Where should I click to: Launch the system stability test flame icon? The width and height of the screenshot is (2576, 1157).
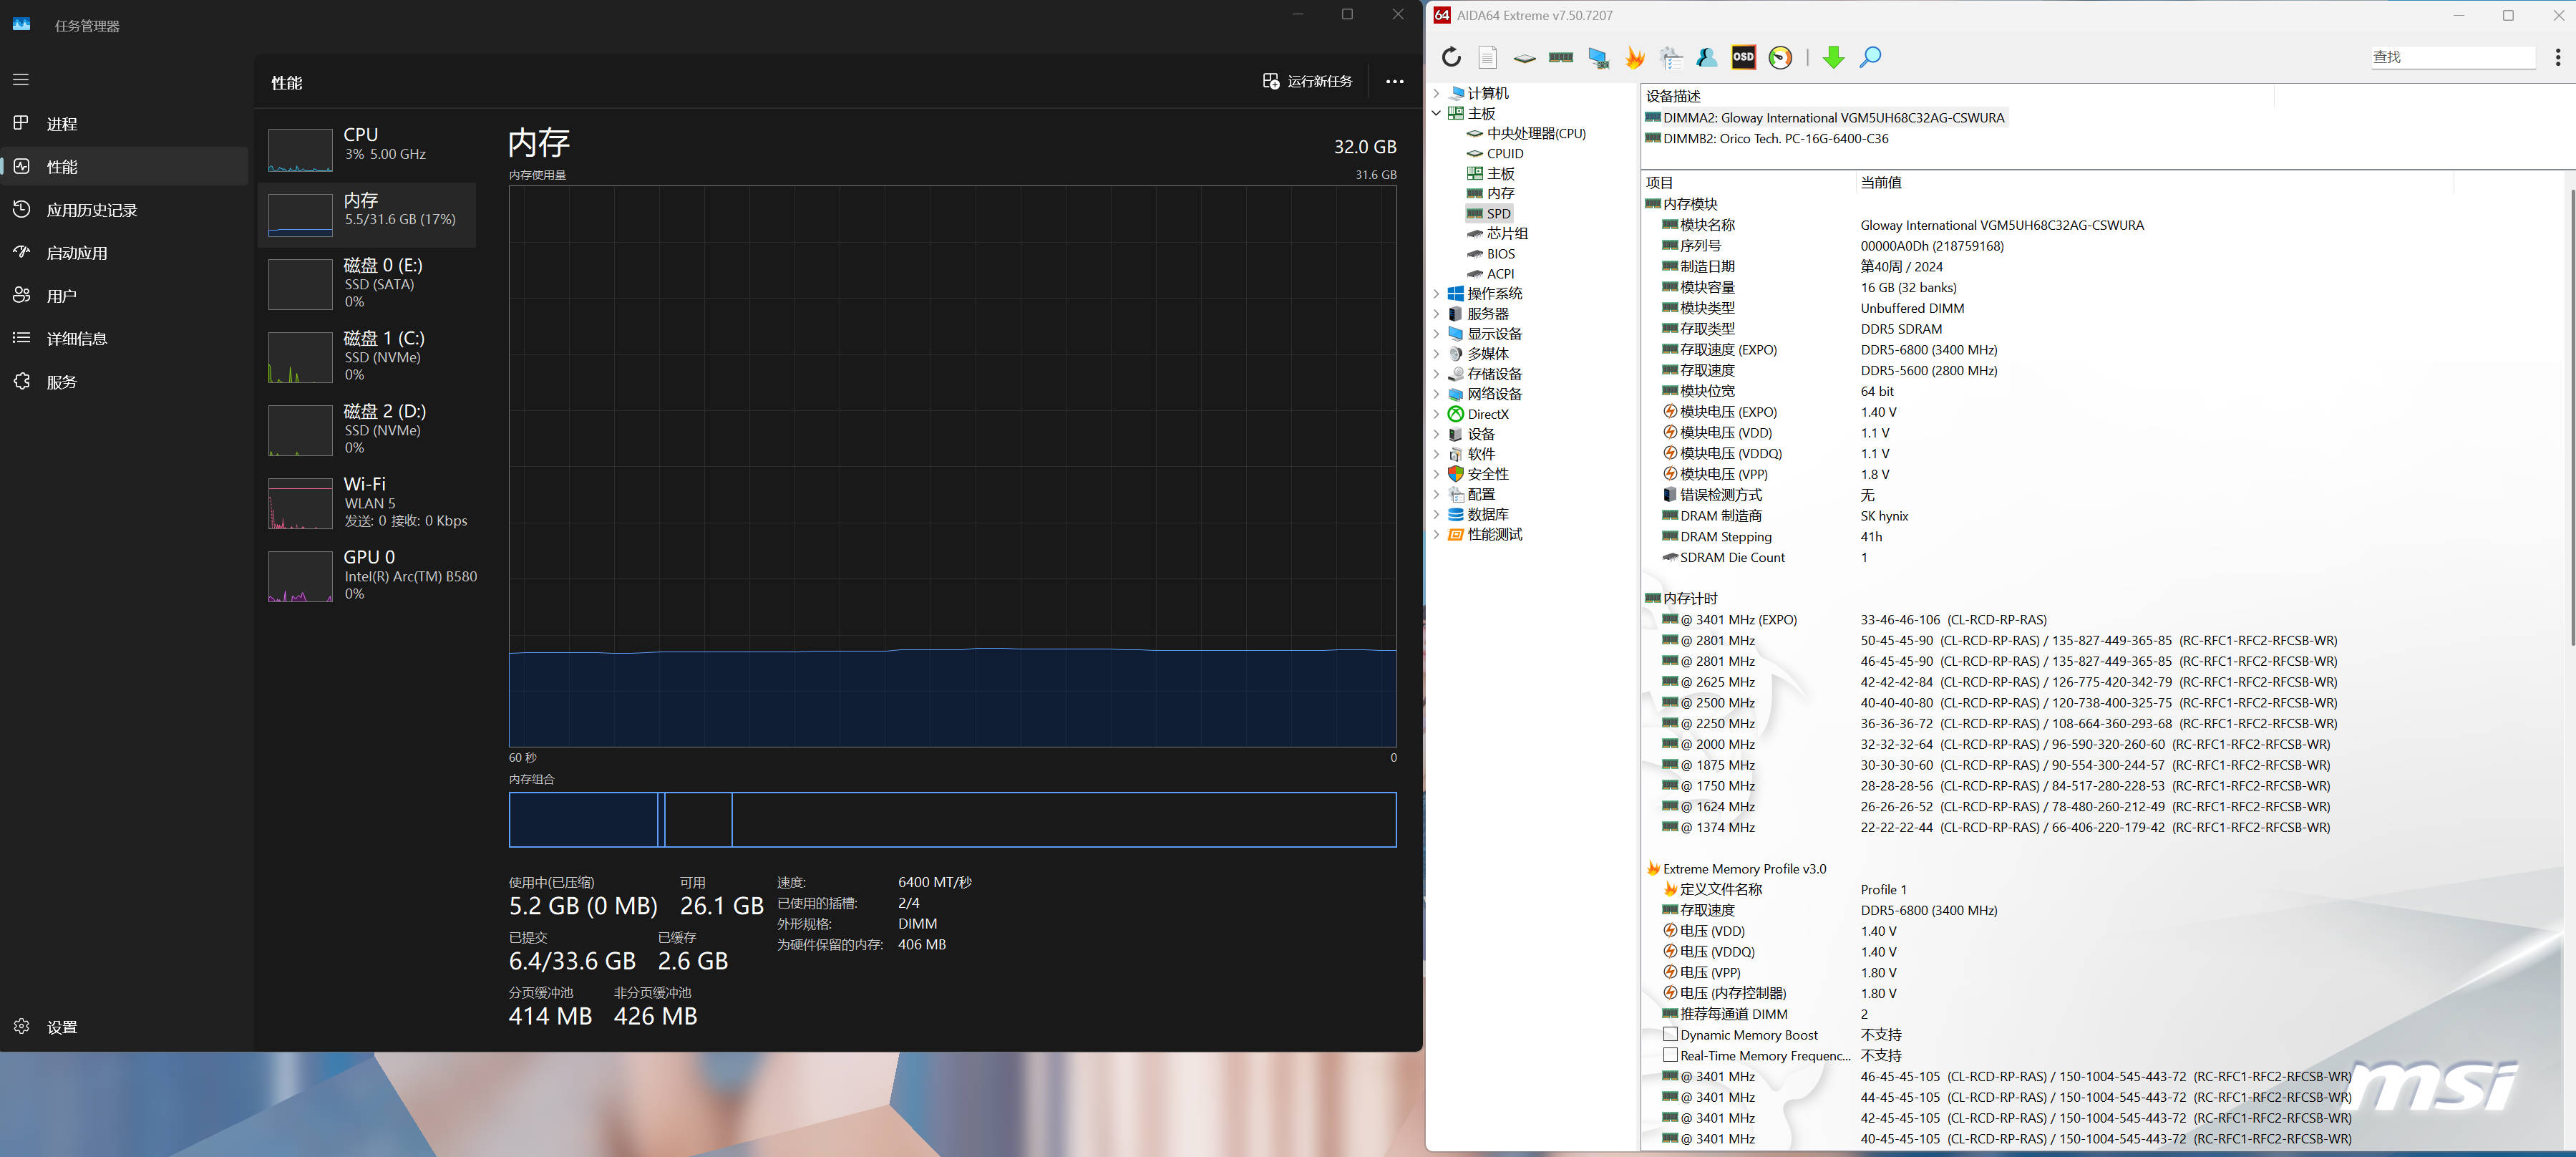[x=1635, y=57]
